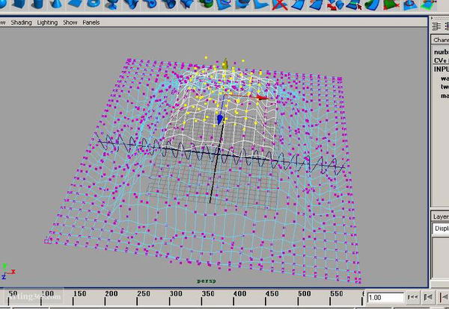Click the 'CVs' row in channel box
Image resolution: width=449 pixels, height=309 pixels.
tap(442, 60)
